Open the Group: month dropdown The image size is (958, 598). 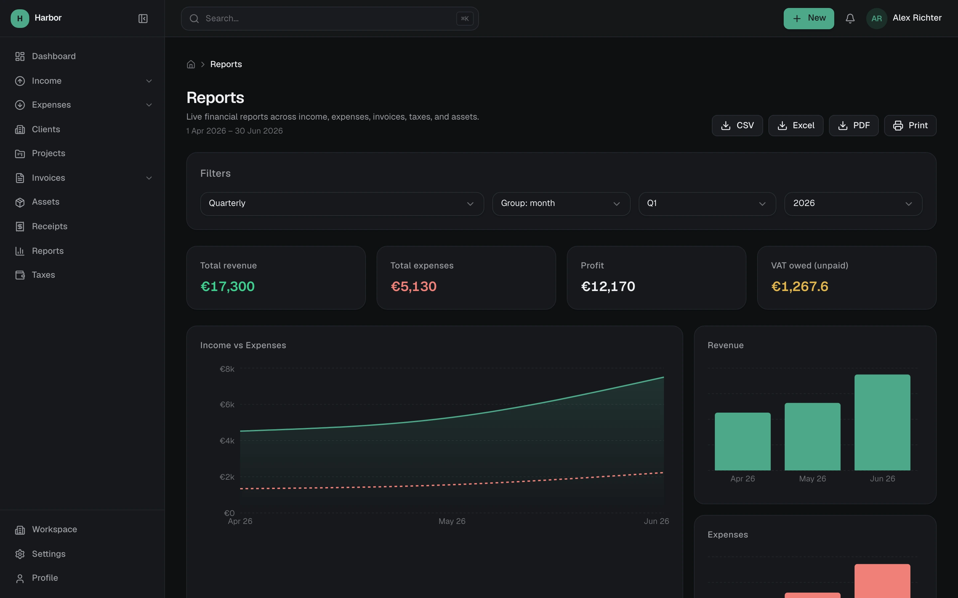(x=561, y=204)
